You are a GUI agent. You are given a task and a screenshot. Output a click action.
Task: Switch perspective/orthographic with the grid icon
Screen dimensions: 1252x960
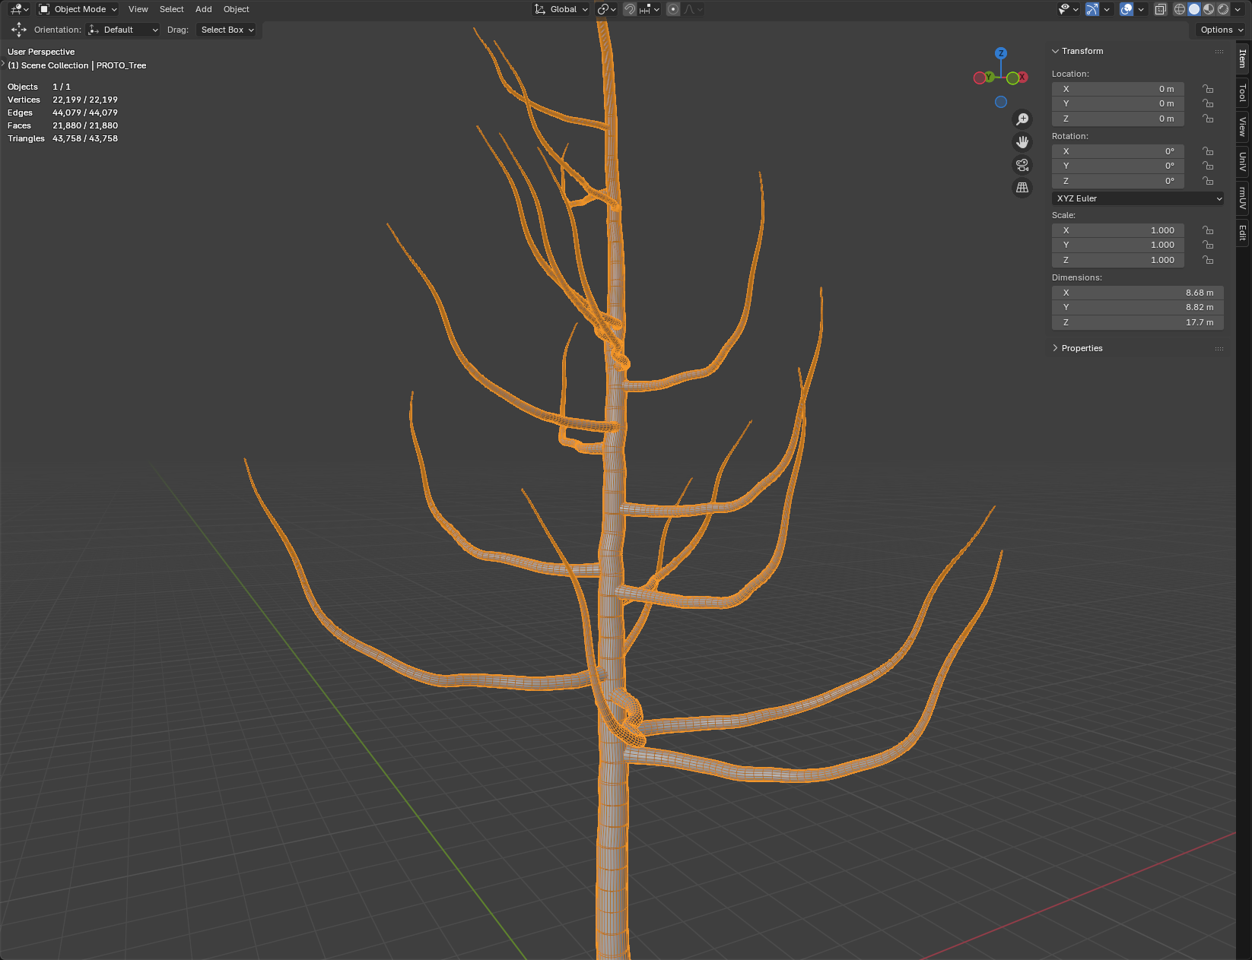point(1022,188)
